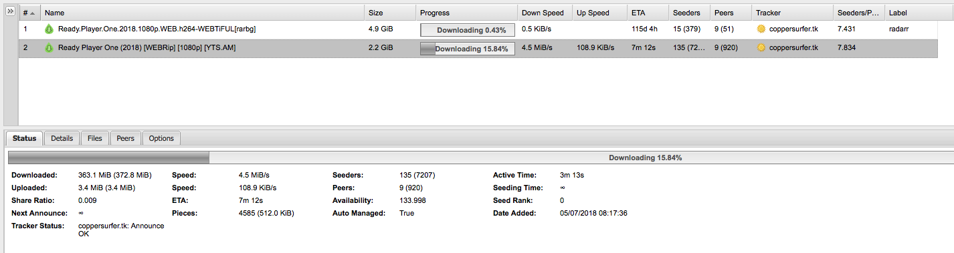Select torrent Ready.Player.One.2018.1080p.WEB.h264-WEBTiFUL[rarbg]
954x253 pixels.
(x=157, y=29)
